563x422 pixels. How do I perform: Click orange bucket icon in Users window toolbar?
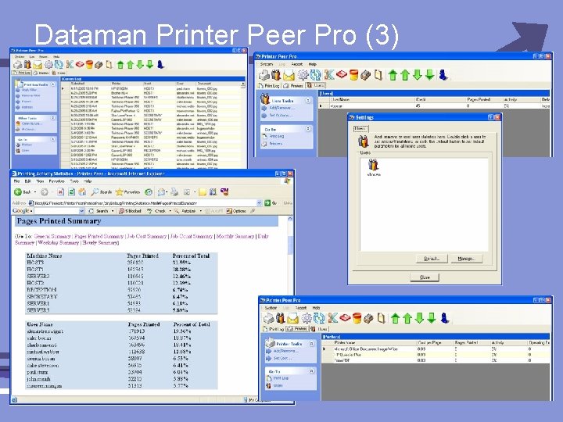point(353,75)
